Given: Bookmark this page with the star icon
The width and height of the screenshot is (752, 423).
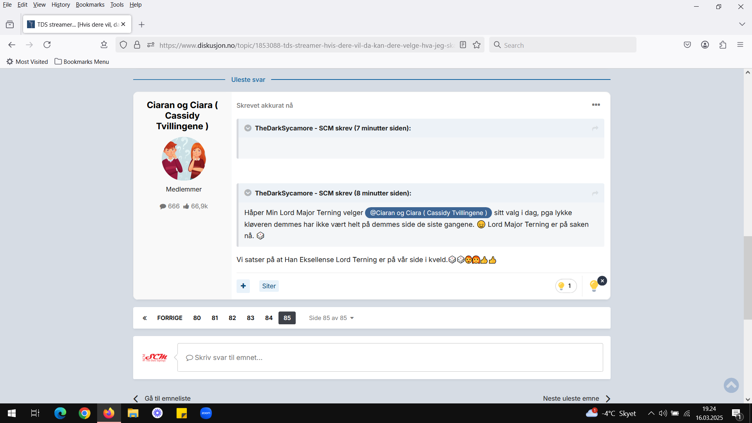Looking at the screenshot, I should tap(477, 45).
